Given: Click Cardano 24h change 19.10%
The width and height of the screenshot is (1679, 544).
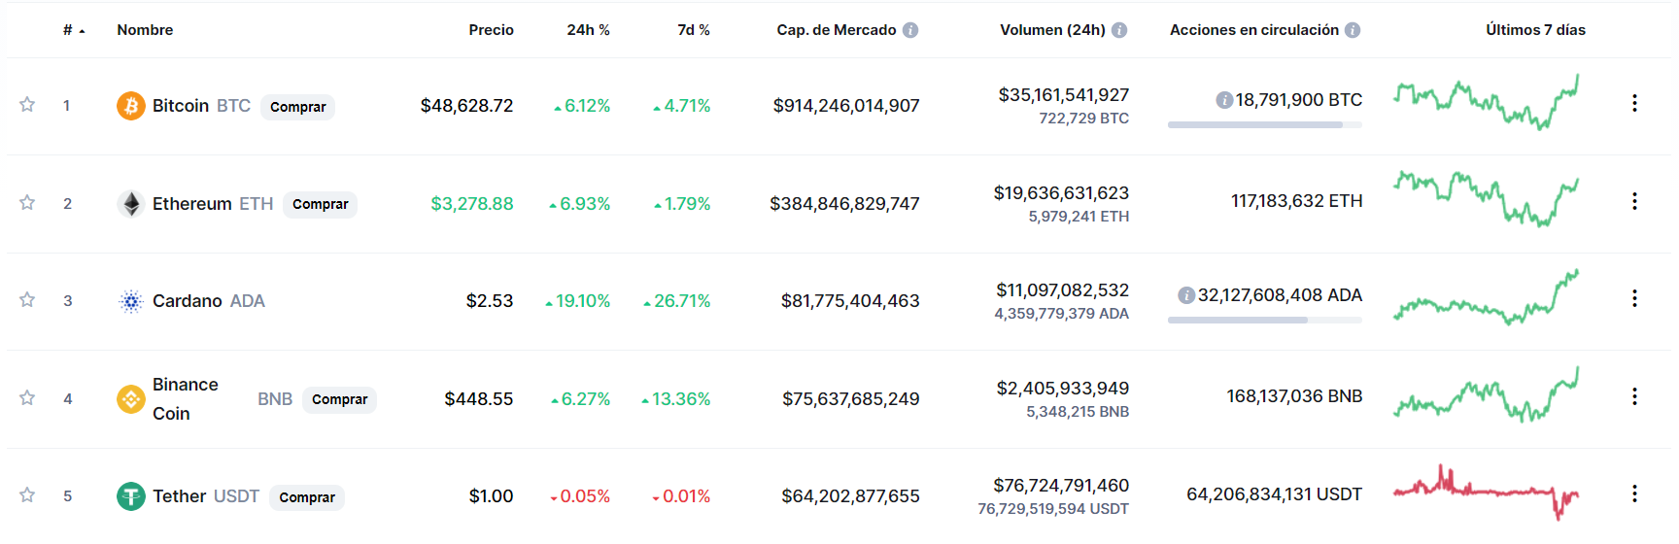Looking at the screenshot, I should pyautogui.click(x=578, y=301).
